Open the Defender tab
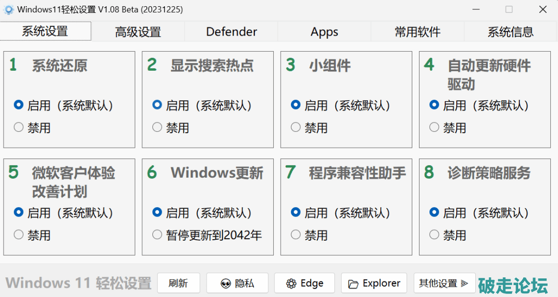This screenshot has height=297, width=558. pyautogui.click(x=231, y=32)
